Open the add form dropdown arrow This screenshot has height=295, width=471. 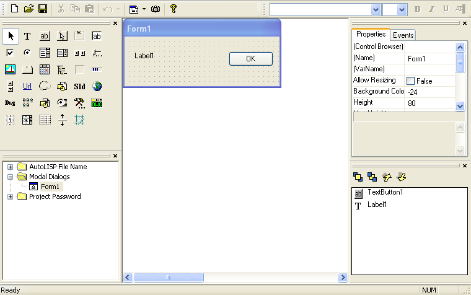click(144, 9)
